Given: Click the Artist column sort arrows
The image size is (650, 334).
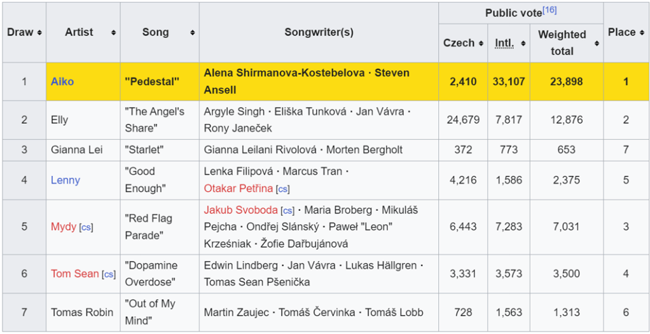Looking at the screenshot, I should pos(113,32).
